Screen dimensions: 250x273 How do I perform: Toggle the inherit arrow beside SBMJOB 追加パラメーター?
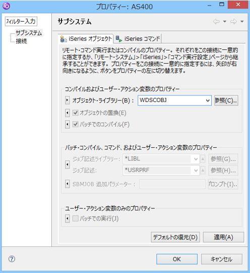pos(67,184)
